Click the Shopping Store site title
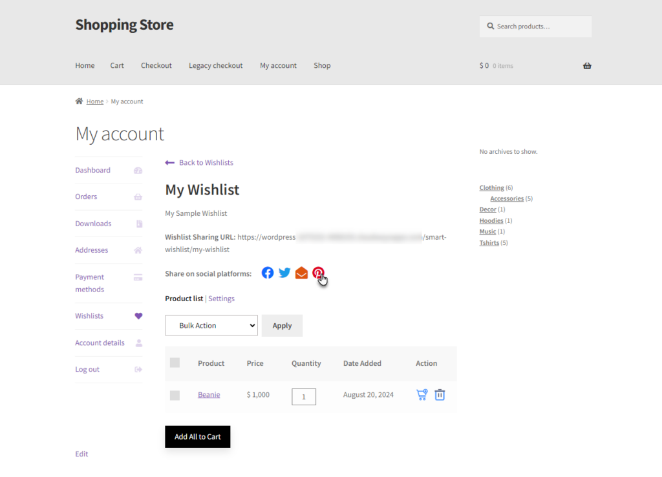 point(124,25)
